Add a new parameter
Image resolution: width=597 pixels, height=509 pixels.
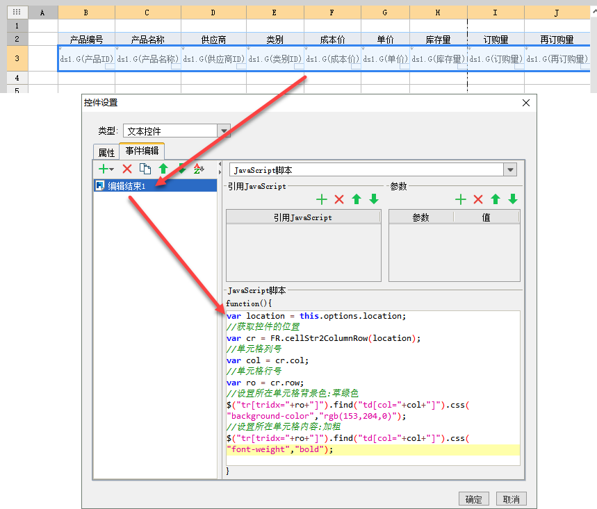pos(461,199)
